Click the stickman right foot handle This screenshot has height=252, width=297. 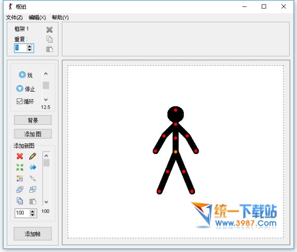[x=192, y=192]
